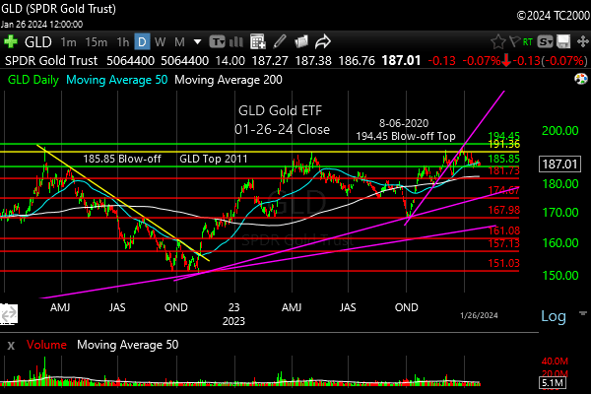
Task: Click the move/crosshair arrows icon
Action: [583, 41]
